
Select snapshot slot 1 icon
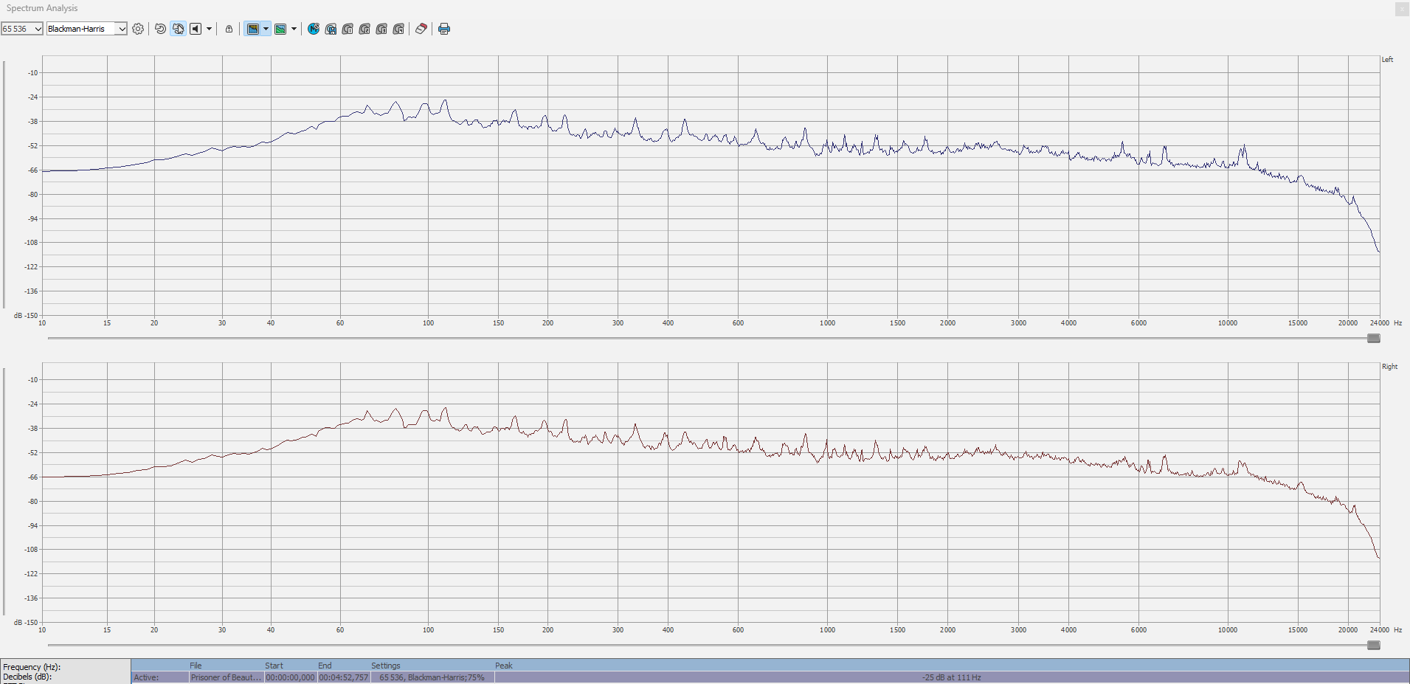click(348, 29)
